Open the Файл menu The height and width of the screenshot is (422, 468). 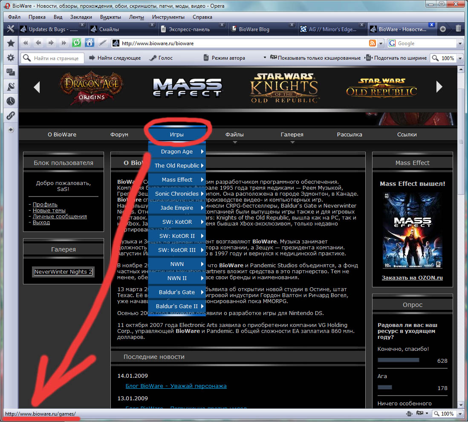tap(14, 17)
